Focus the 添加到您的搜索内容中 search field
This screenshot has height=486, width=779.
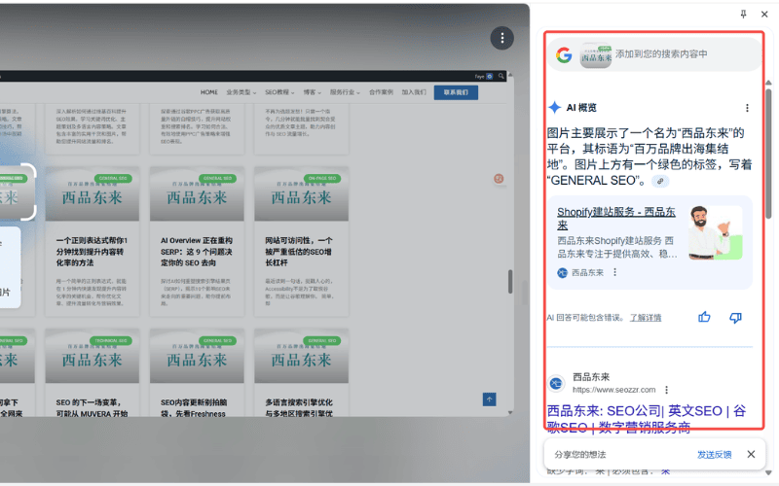point(661,54)
